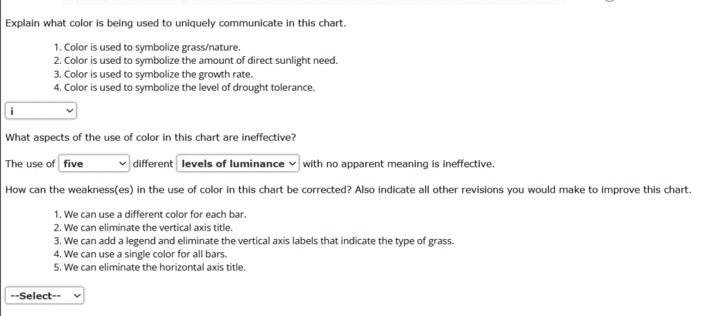Click the "amount of direct sunlight need" option
This screenshot has height=316, width=710.
[x=200, y=61]
